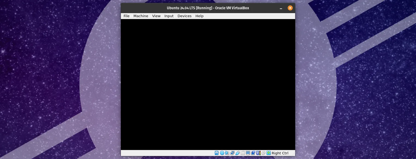Open the Help menu

[x=199, y=16]
